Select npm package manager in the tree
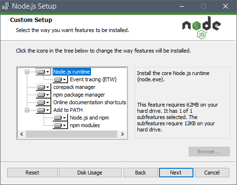This screenshot has width=237, height=185. tap(79, 95)
